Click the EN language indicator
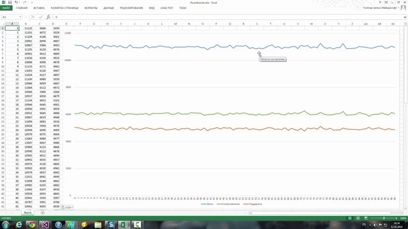Screen dimensions: 408x229 pos(364,225)
